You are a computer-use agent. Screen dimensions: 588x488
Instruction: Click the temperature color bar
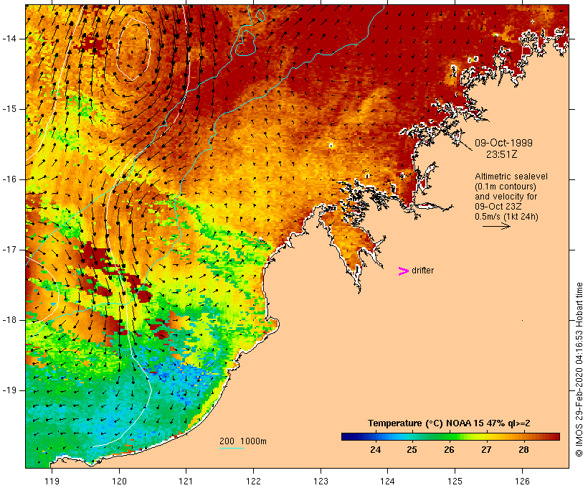point(450,436)
